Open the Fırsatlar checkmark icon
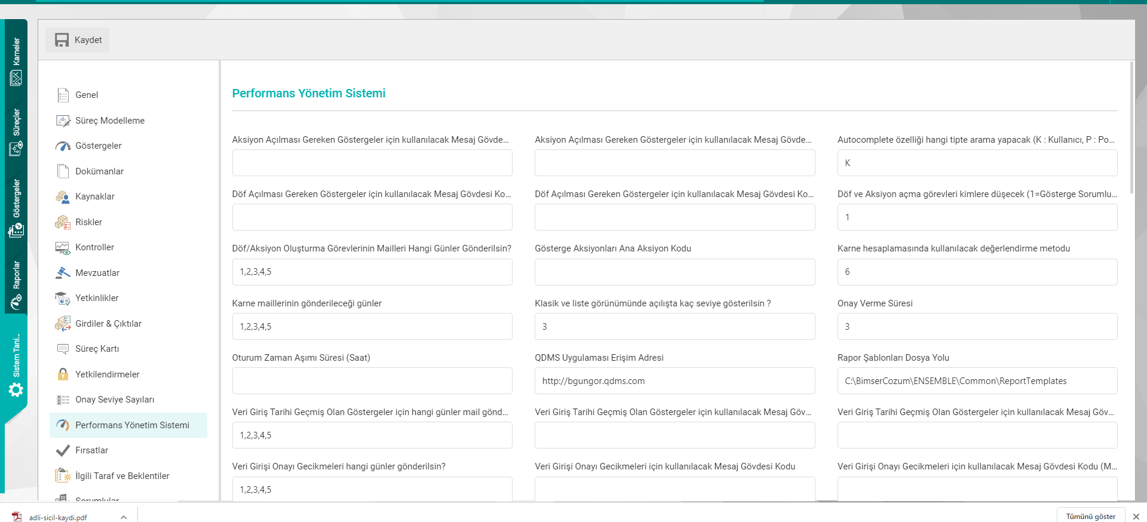Viewport: 1147px width, 522px height. pyautogui.click(x=63, y=450)
